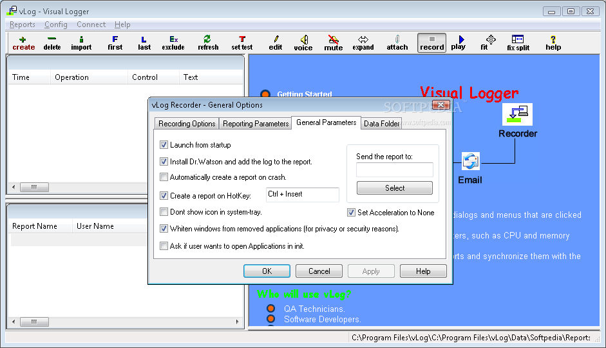Viewport: 606px width, 348px height.
Task: Switch to Recording Options tab
Action: pyautogui.click(x=187, y=123)
